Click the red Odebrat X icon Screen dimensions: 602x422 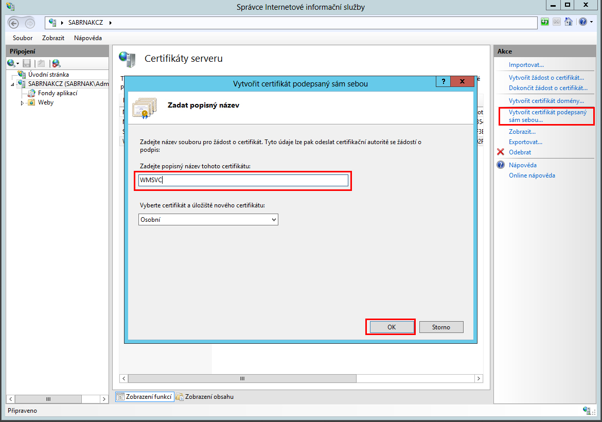click(500, 152)
